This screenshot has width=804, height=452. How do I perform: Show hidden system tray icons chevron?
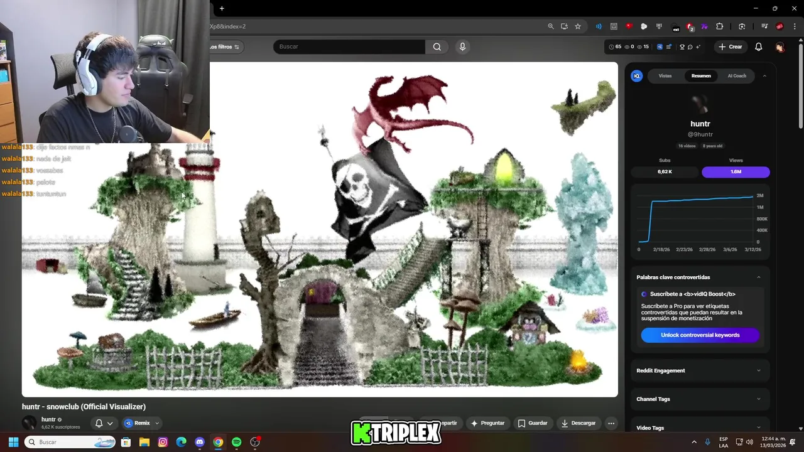pos(694,442)
